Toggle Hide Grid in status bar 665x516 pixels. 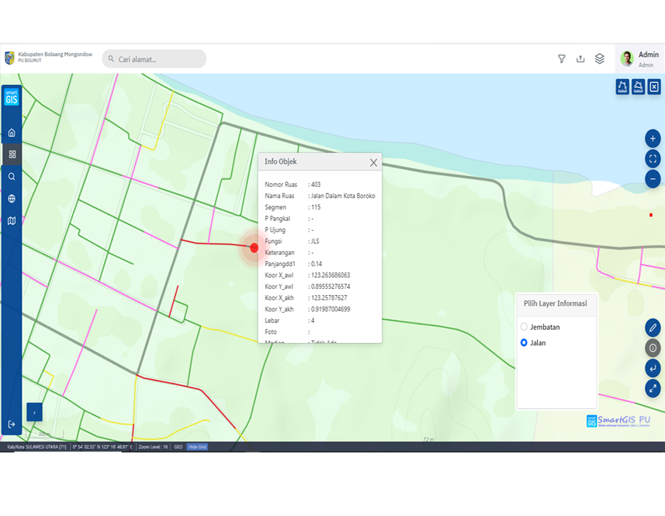(x=197, y=447)
